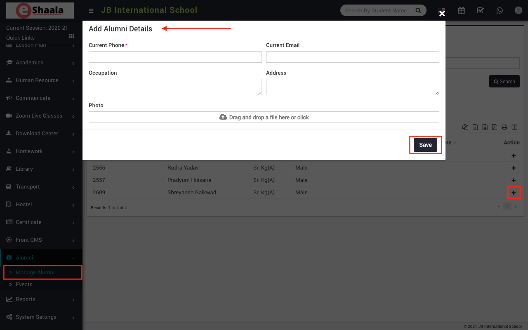Viewport: 528px width, 330px height.
Task: Click the print icon above table
Action: (504, 127)
